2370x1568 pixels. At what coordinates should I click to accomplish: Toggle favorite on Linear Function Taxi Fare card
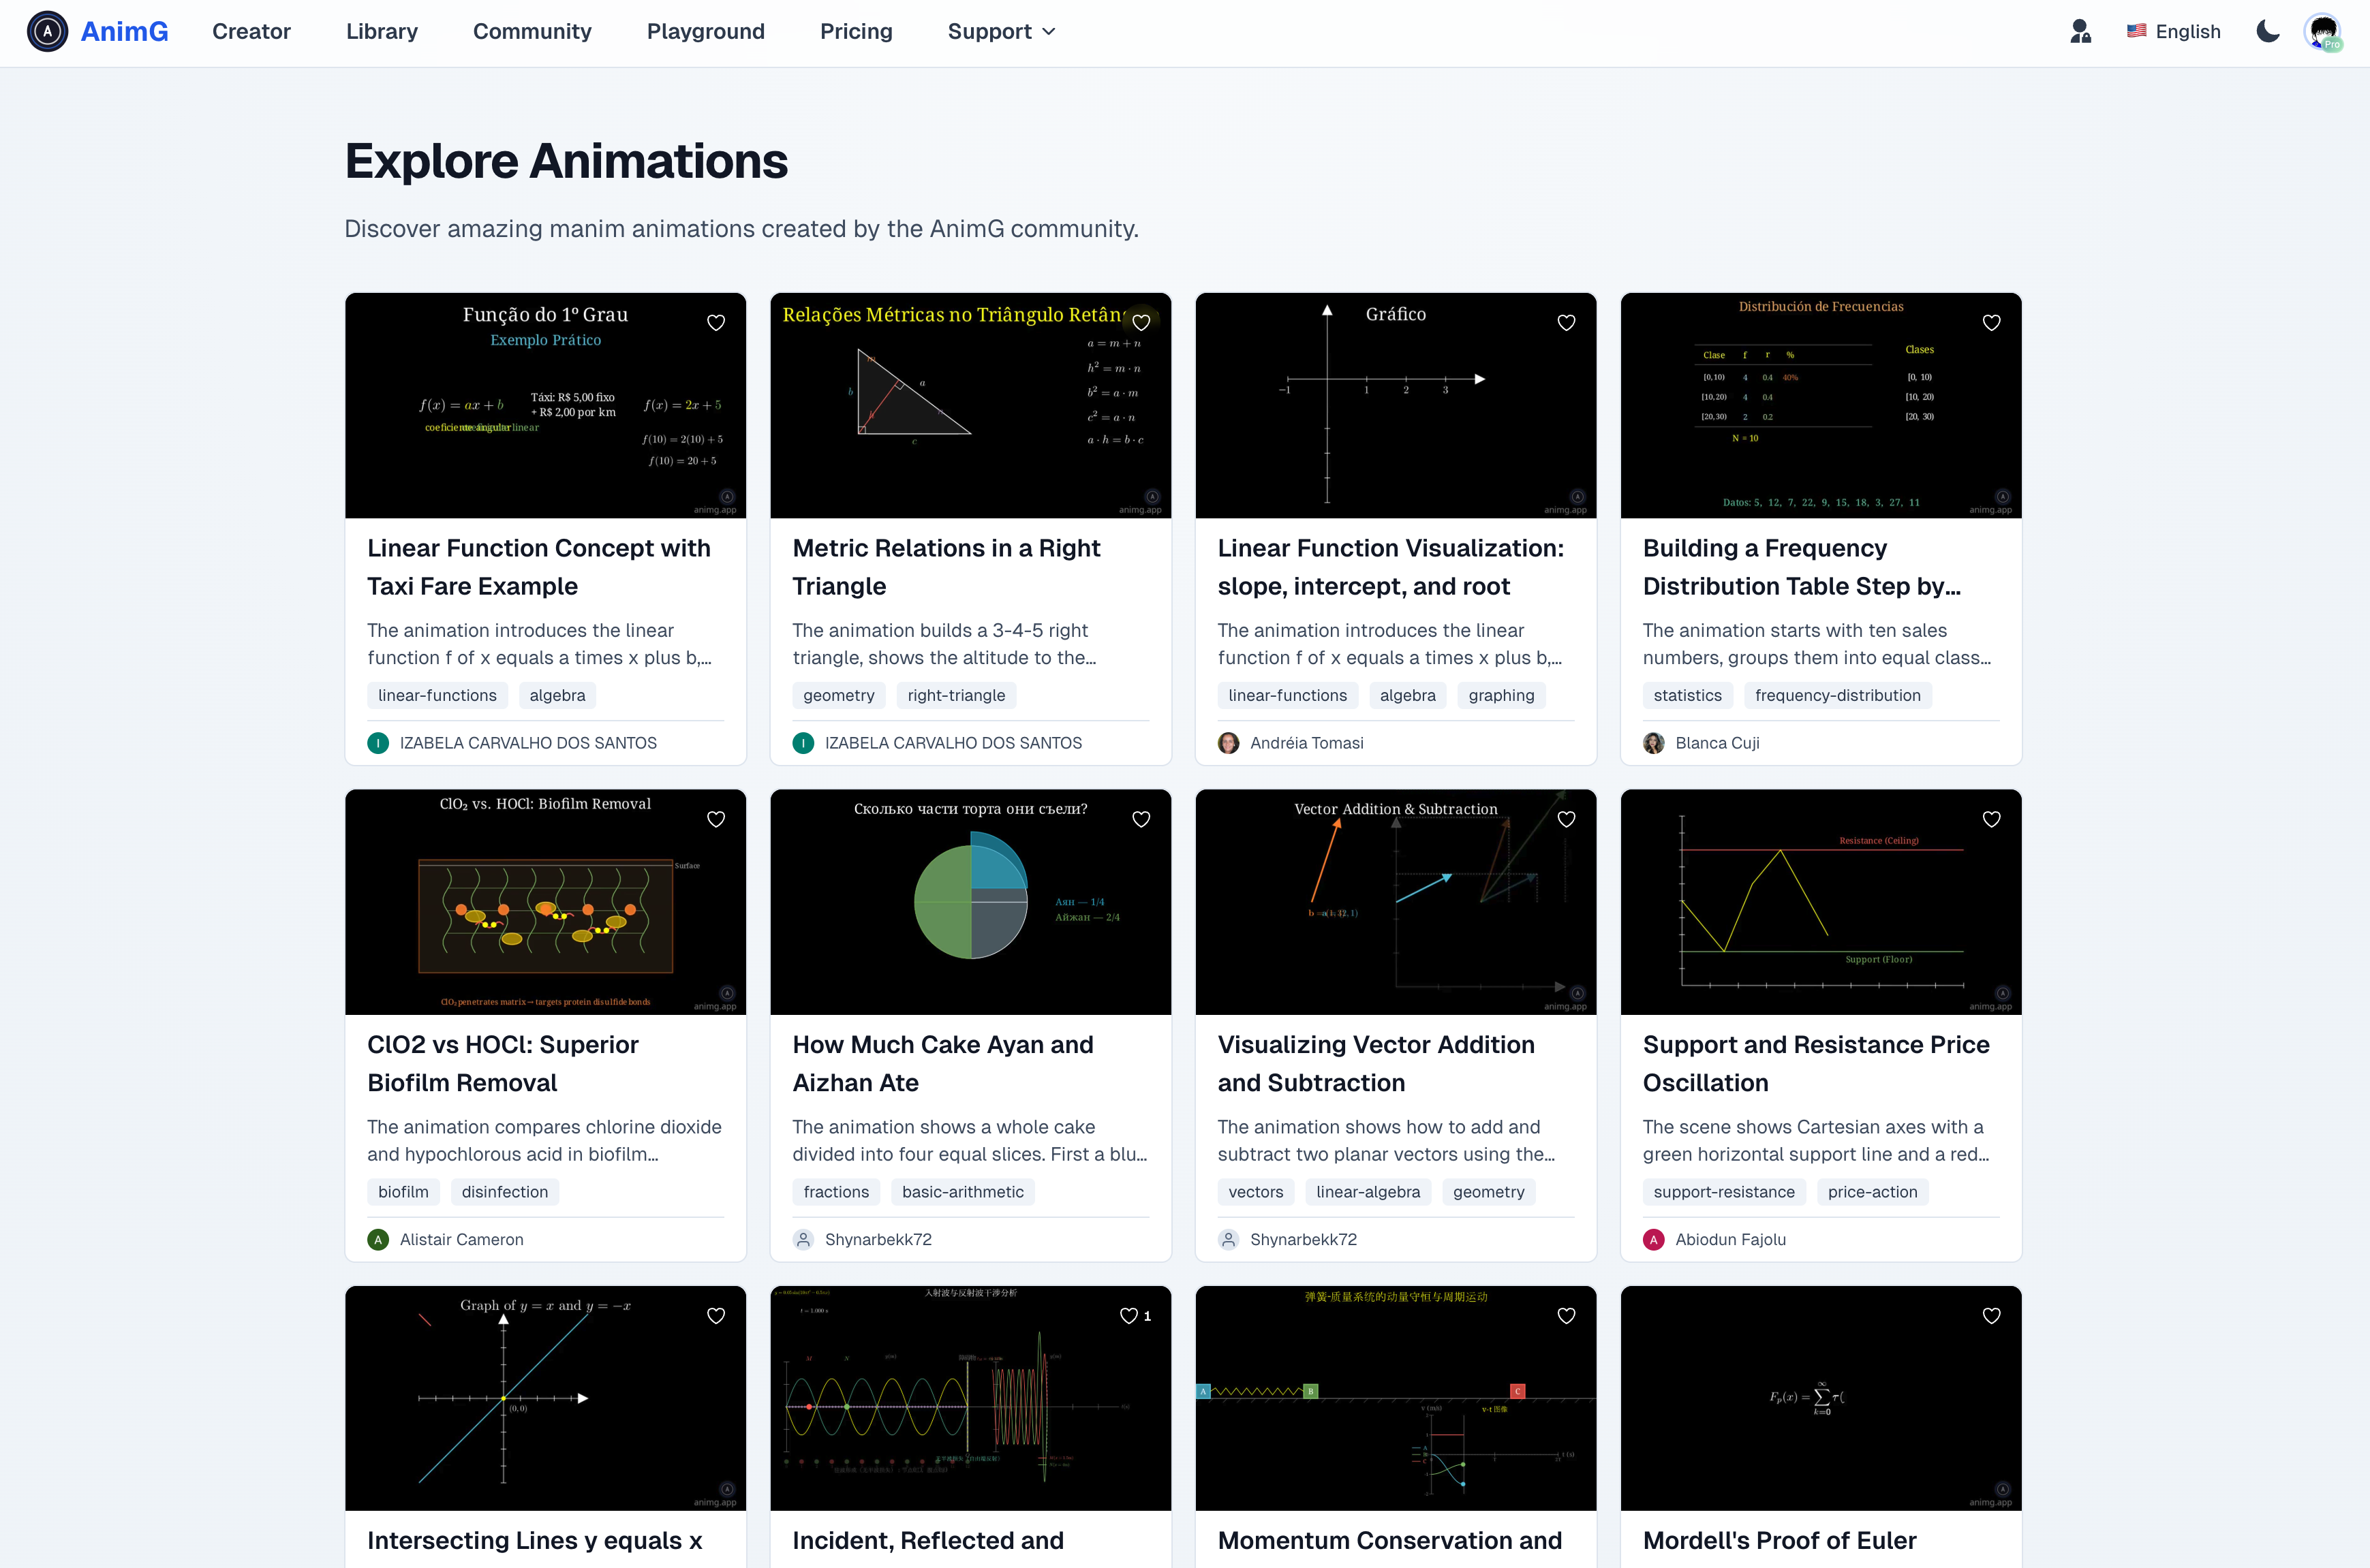[715, 323]
